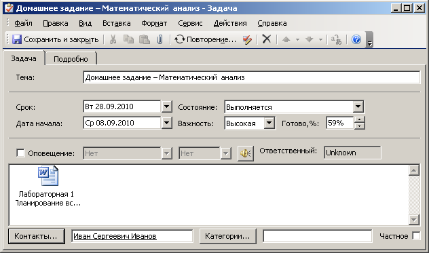
Task: Toggle the Оповещение reminder checkbox
Action: 20,153
